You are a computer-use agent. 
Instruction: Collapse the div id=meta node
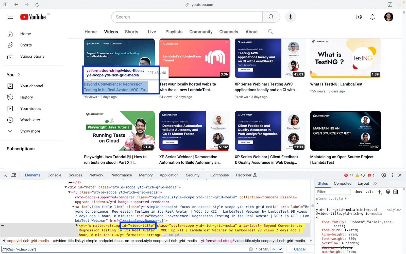pos(66,187)
